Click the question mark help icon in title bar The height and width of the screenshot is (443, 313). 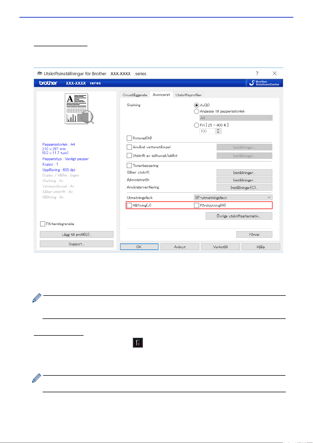257,73
